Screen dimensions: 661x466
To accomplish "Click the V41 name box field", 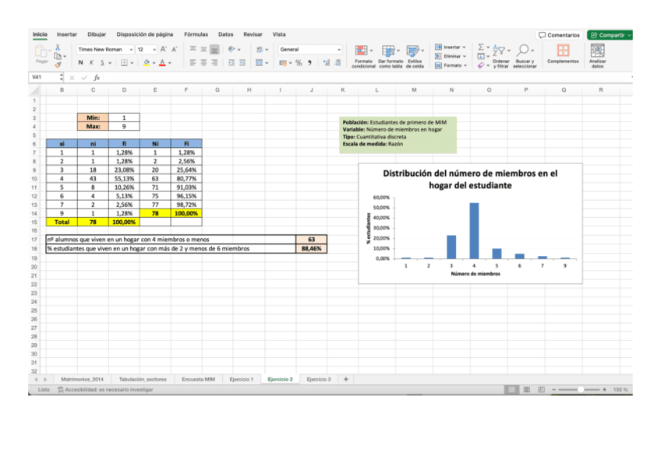I will [x=41, y=78].
